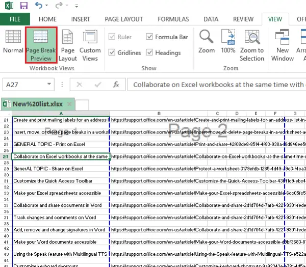Close the New%20list.xlsx workbook tab

69,104
